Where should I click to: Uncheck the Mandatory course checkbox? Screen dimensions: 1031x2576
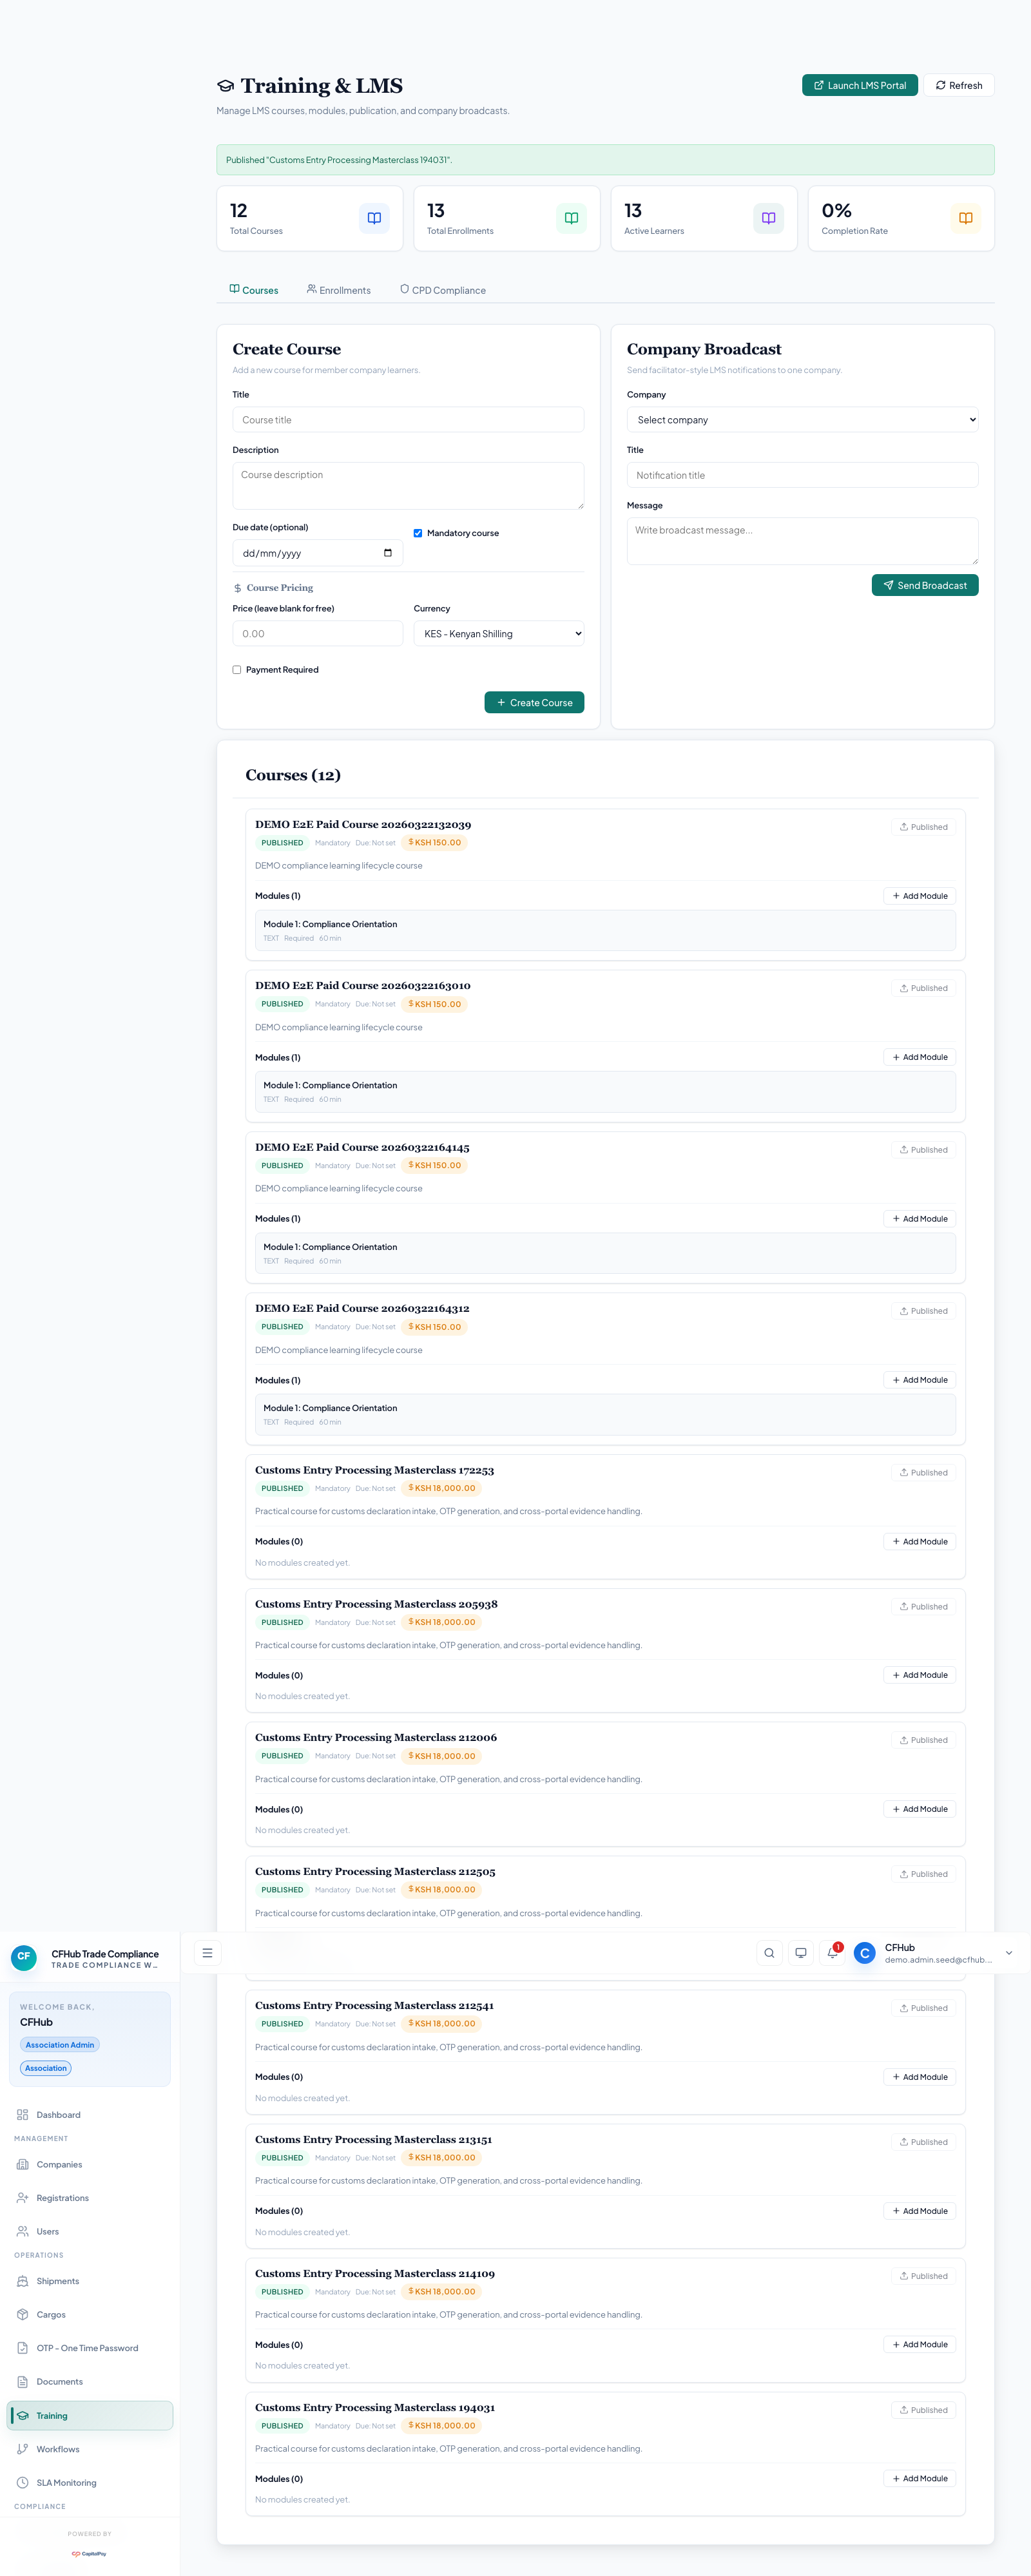tap(418, 533)
